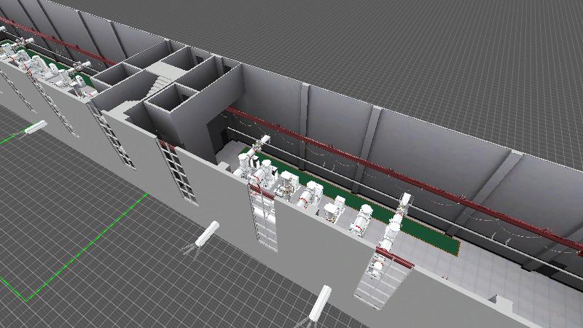Click the white camera left of the center window
Viewport: 583px width, 328px height.
click(x=207, y=235)
